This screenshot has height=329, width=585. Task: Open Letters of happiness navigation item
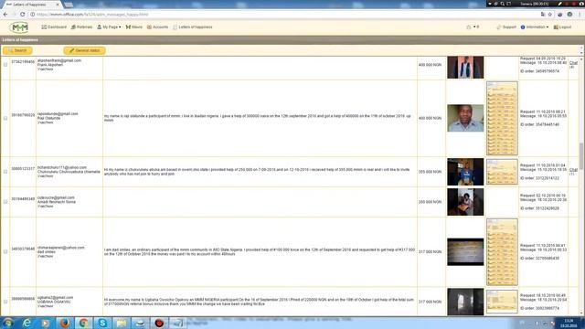point(193,27)
